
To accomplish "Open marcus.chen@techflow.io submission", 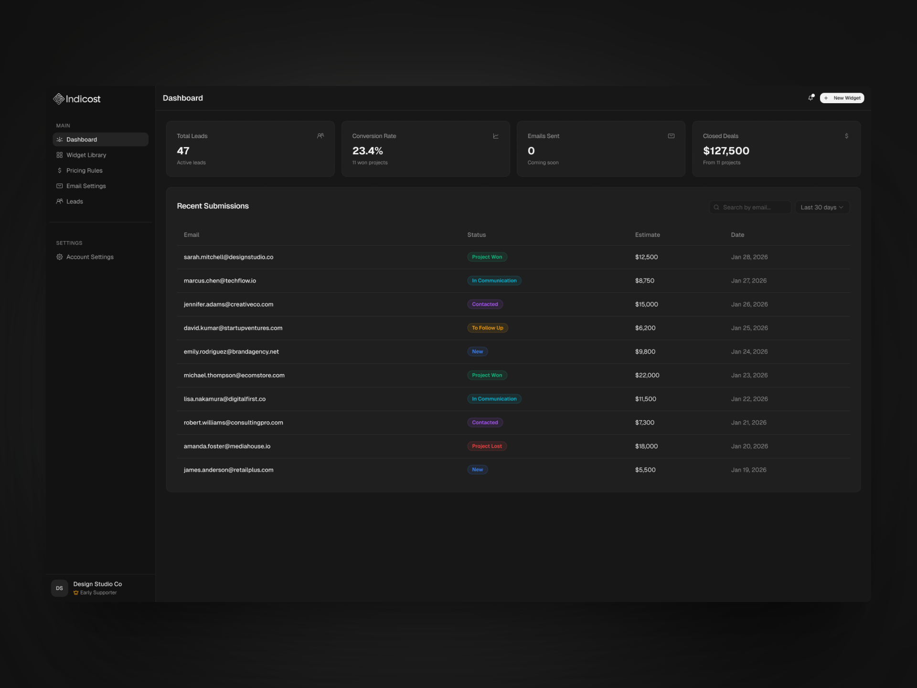I will (x=220, y=280).
